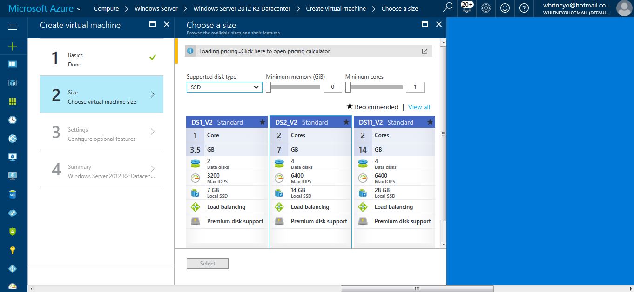
Task: Open the help question mark icon
Action: coord(524,8)
